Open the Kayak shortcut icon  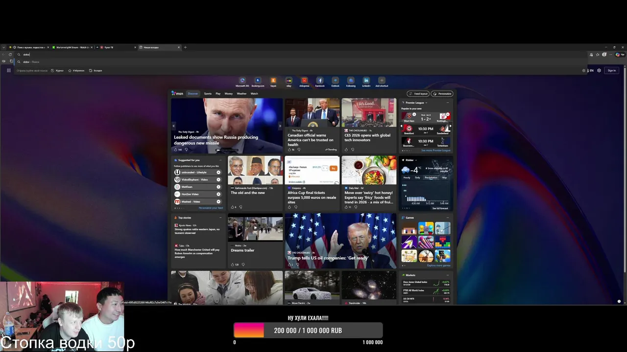(x=273, y=80)
